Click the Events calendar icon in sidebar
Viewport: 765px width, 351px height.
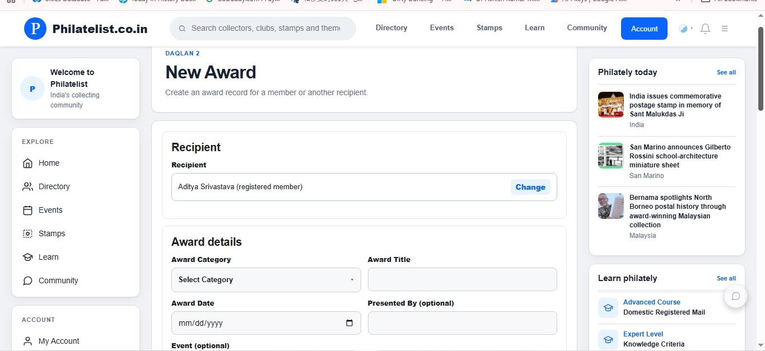(x=27, y=210)
